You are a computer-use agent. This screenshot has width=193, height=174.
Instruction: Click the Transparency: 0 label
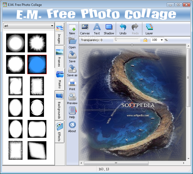[x=92, y=40]
